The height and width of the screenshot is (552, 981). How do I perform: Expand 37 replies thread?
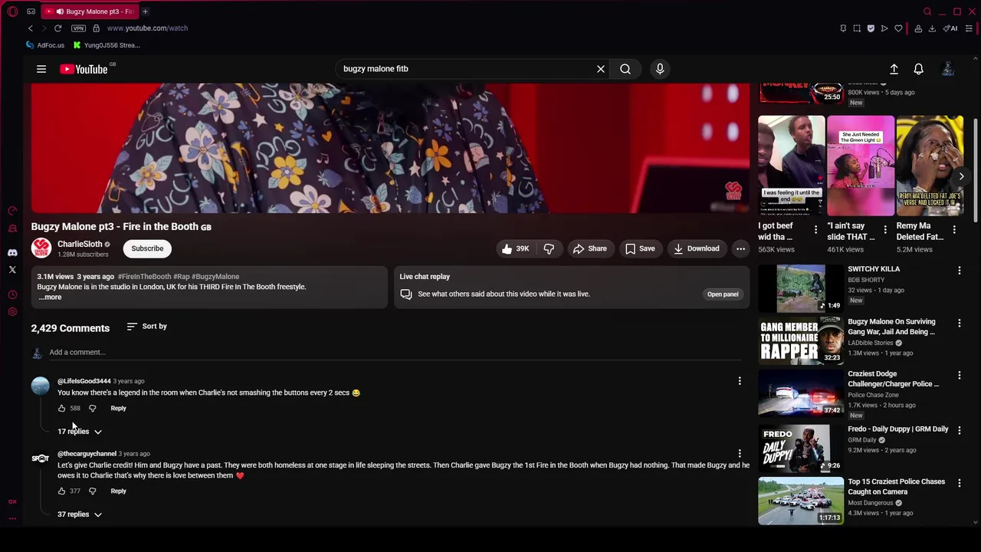point(80,514)
